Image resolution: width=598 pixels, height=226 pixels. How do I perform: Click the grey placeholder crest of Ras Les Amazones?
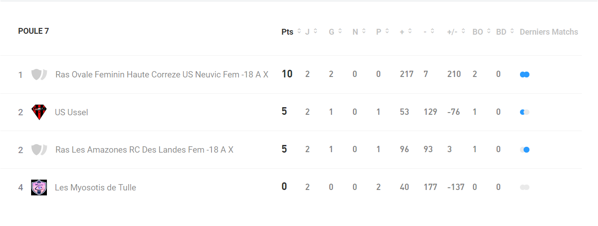[x=39, y=150]
